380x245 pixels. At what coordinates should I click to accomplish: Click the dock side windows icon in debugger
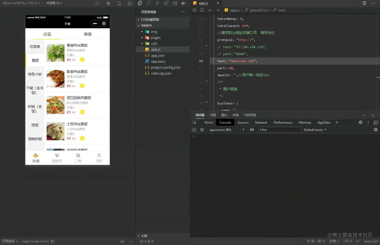(x=376, y=122)
